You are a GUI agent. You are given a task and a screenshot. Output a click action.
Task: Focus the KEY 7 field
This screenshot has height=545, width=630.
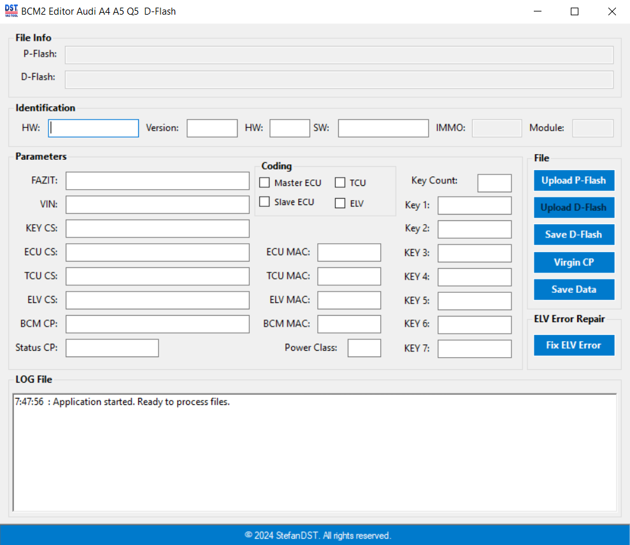pyautogui.click(x=475, y=349)
